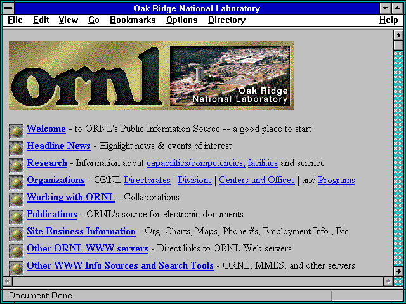406x304 pixels.
Task: Open the window control menu box
Action: pyautogui.click(x=8, y=8)
